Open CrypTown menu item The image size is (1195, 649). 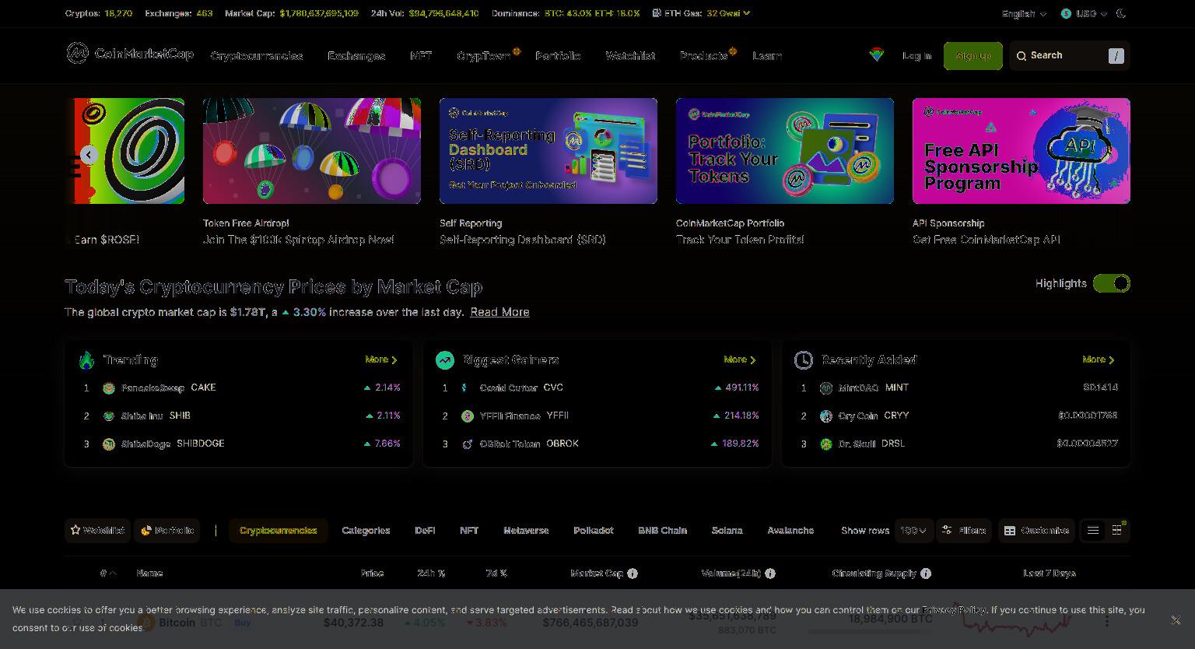[484, 56]
